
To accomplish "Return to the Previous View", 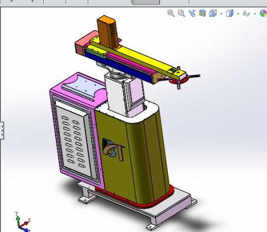I will point(192,13).
